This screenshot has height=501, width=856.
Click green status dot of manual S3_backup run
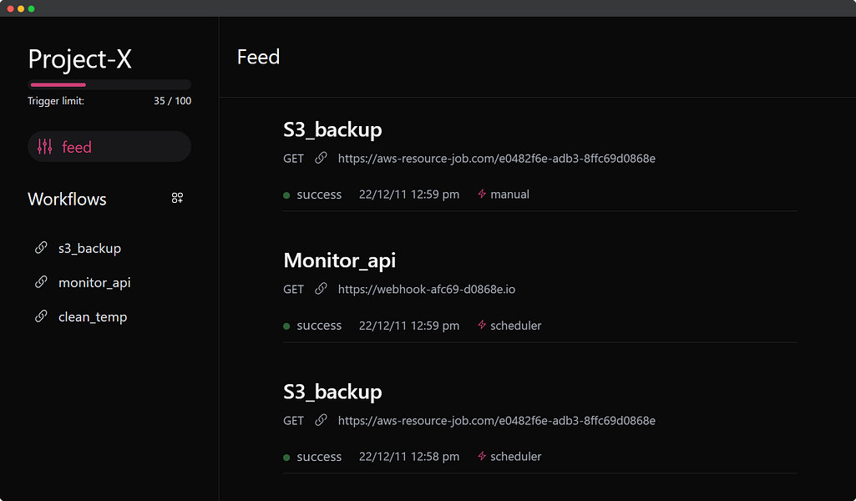point(286,195)
